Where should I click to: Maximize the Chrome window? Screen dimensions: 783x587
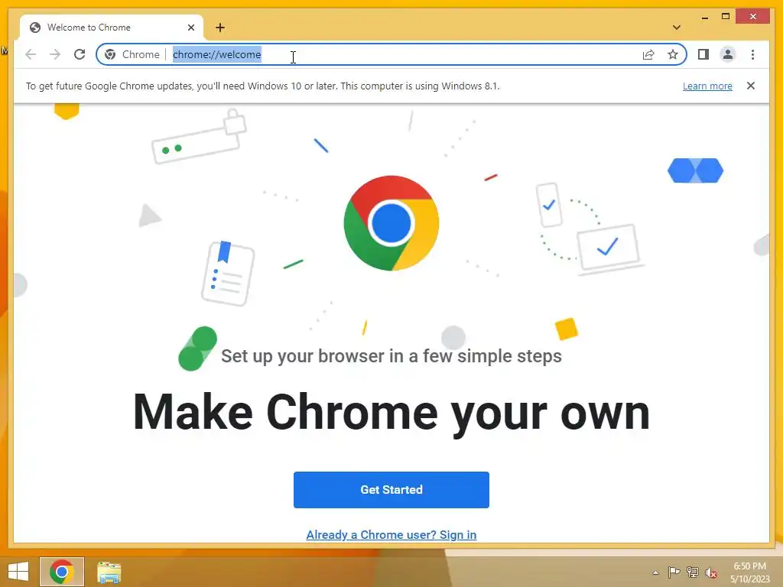pos(726,17)
